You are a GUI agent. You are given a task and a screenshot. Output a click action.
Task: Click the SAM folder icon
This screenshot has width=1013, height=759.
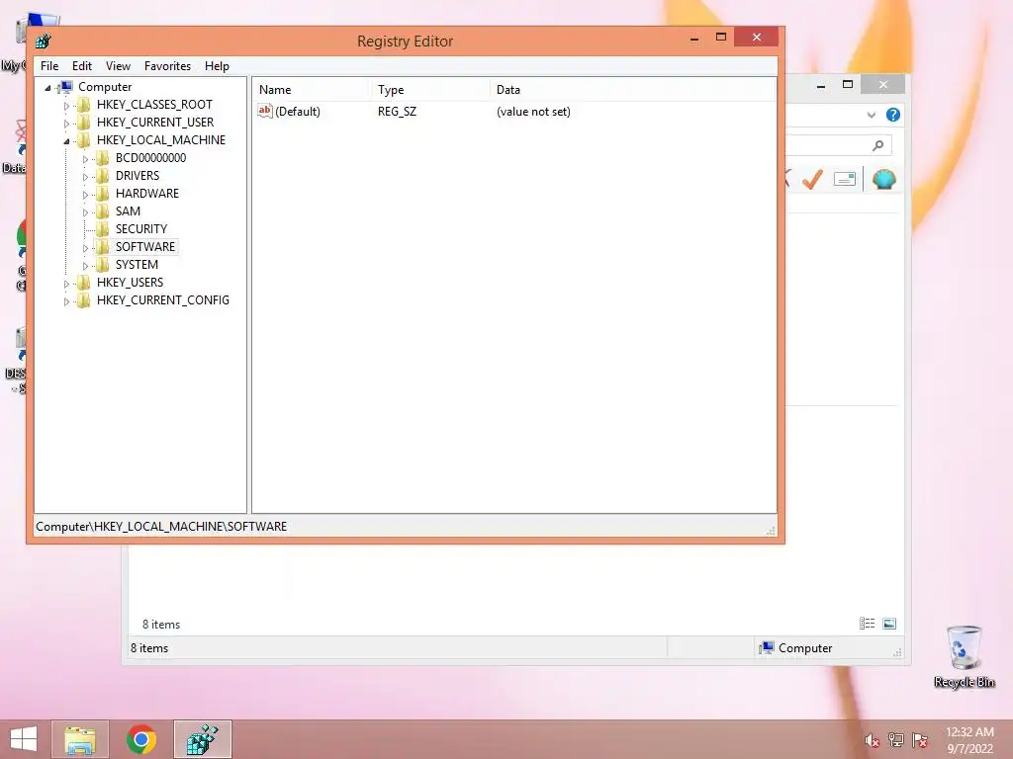click(102, 211)
